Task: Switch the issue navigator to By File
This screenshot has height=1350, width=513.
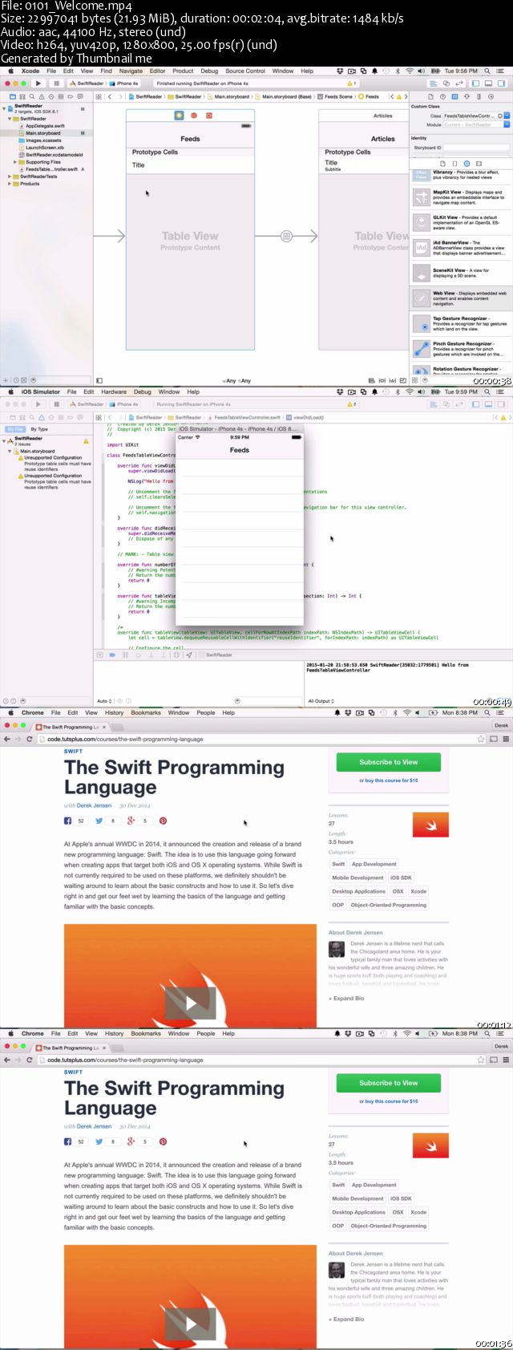Action: pyautogui.click(x=15, y=429)
